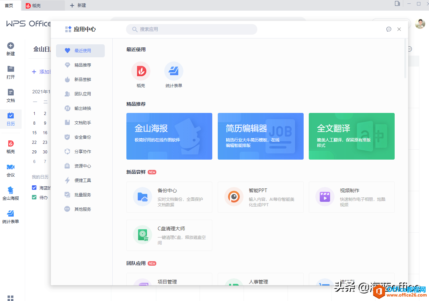Click 文档 icon in left sidebar
This screenshot has width=429, height=301.
(x=11, y=92)
